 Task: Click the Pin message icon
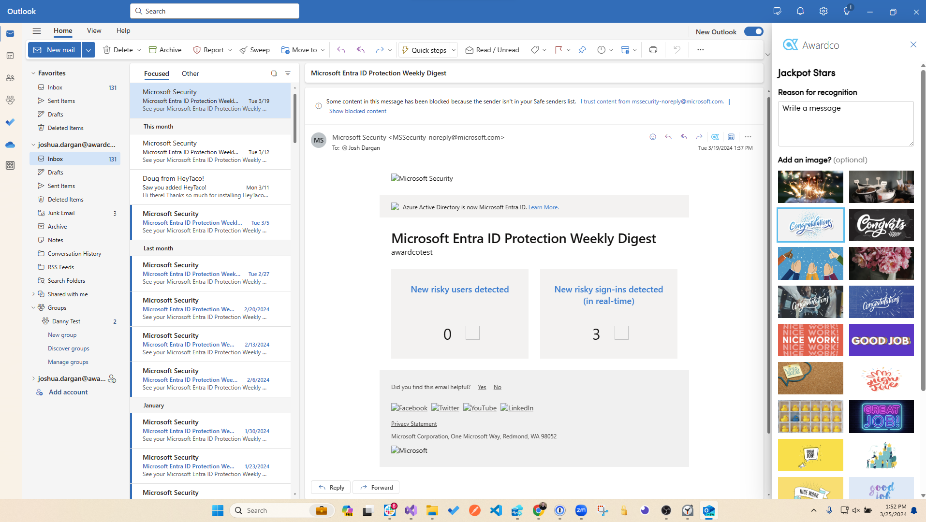coord(582,50)
